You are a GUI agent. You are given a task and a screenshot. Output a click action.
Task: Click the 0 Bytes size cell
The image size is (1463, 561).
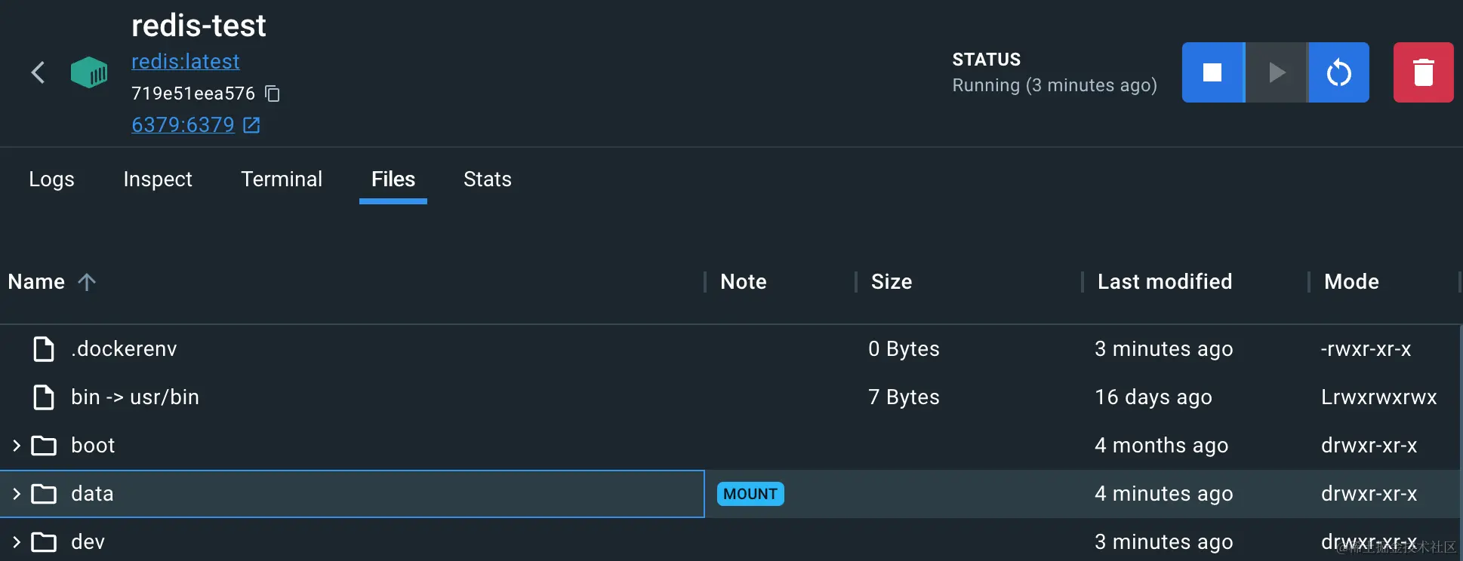point(904,348)
